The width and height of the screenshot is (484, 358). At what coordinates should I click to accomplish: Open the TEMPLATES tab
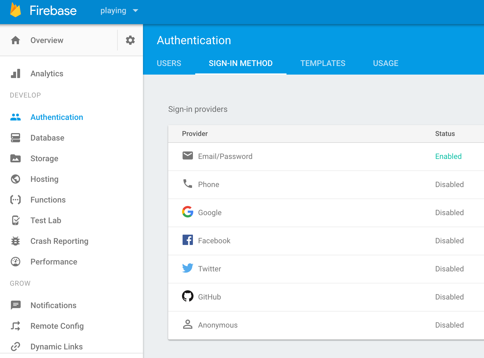323,63
